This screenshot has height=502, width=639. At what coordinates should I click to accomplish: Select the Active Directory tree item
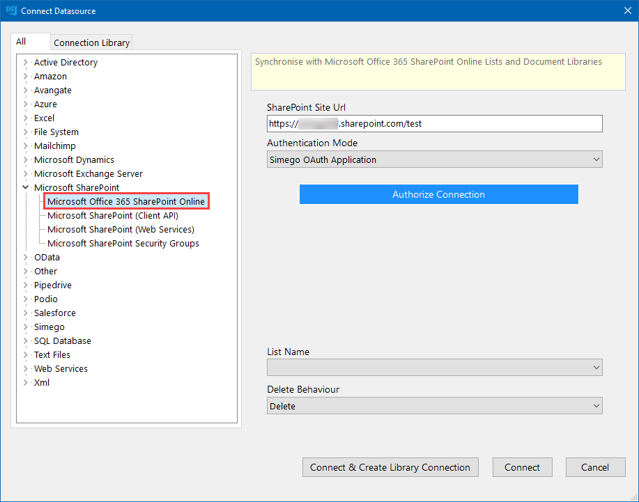[x=66, y=62]
